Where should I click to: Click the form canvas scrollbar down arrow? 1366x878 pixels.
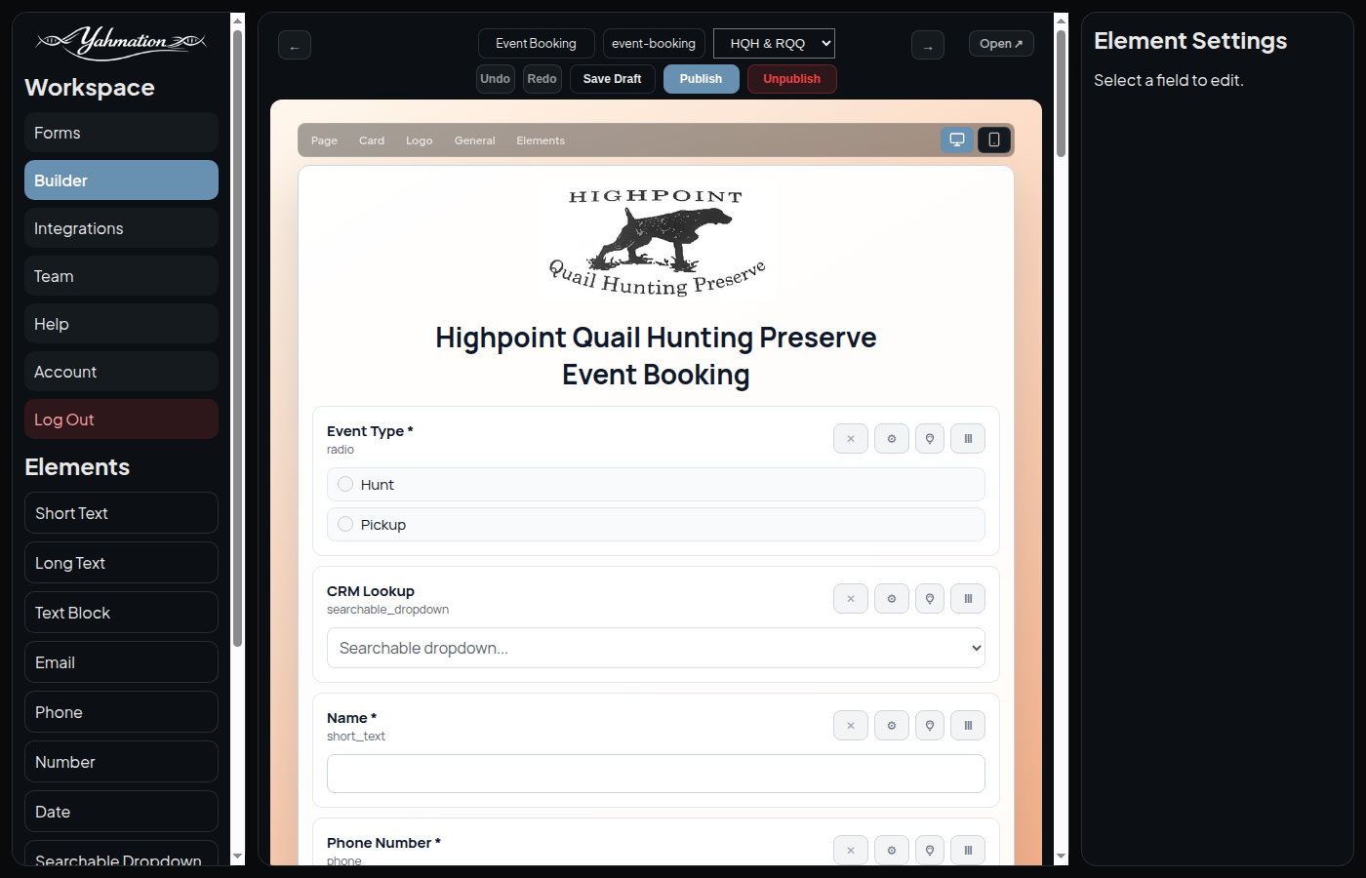1062,857
